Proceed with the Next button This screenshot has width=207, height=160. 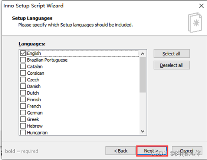[152, 151]
